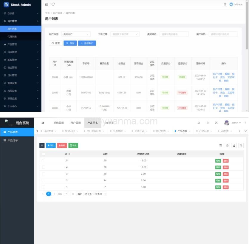Toggle fullscreen in the lower admin header
249x244 pixels.
pos(216,123)
